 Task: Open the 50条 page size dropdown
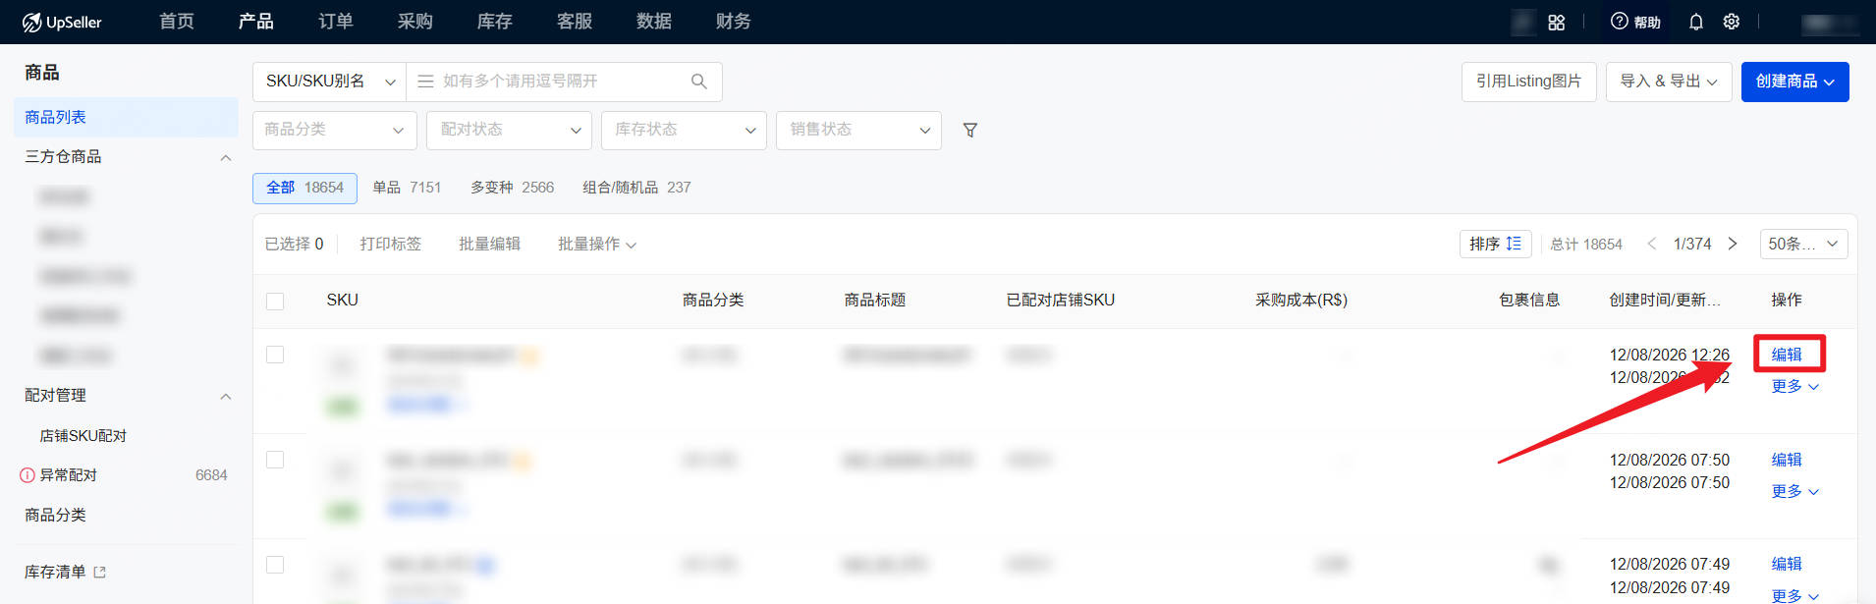(1803, 244)
